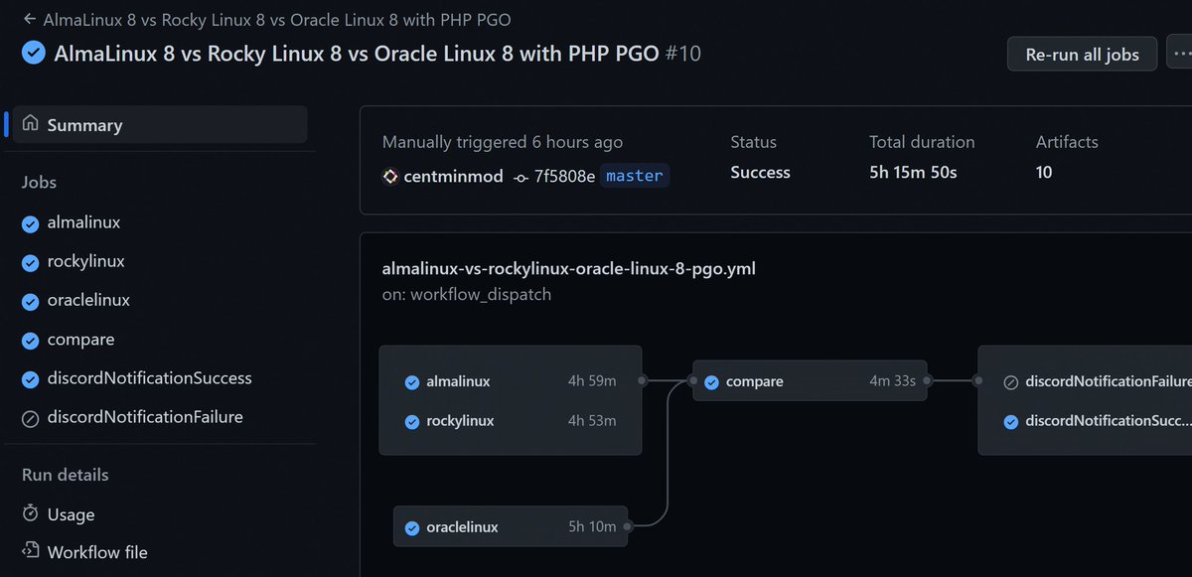
Task: Click the Artifacts count 10
Action: (x=1044, y=173)
